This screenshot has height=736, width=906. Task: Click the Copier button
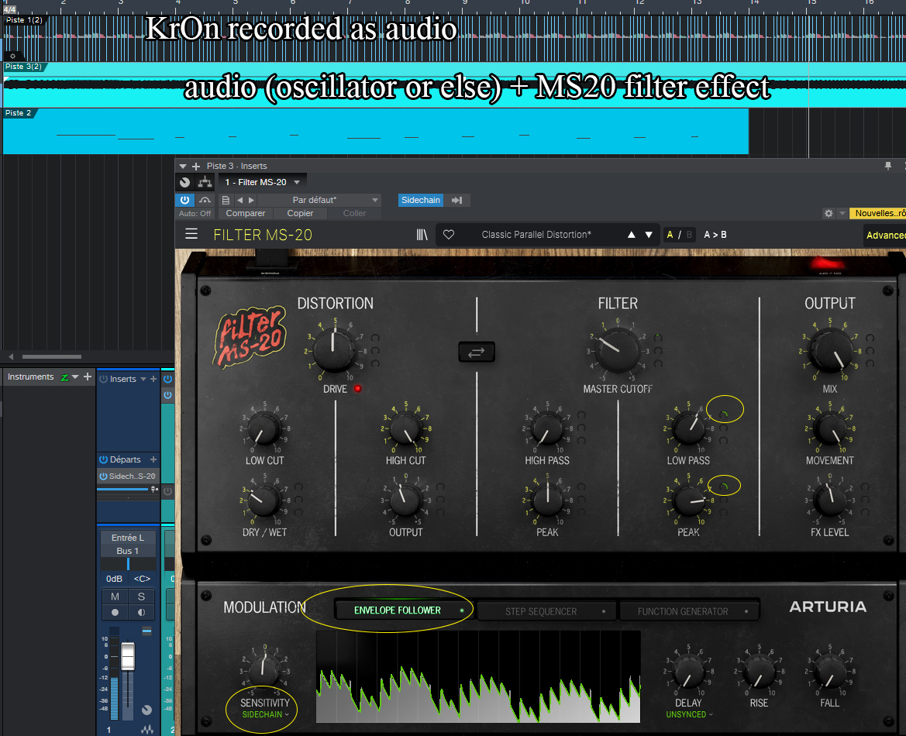(300, 213)
